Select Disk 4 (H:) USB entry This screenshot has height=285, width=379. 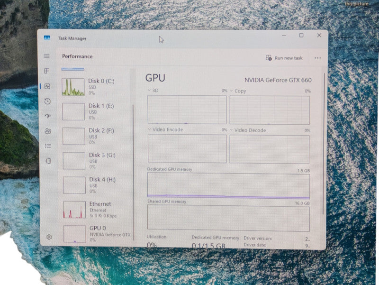tap(96, 185)
